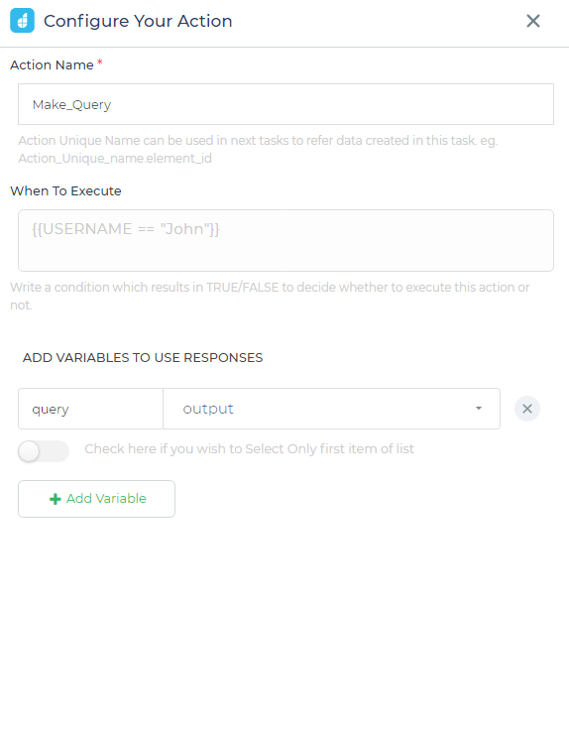Image resolution: width=569 pixels, height=731 pixels.
Task: Click into the When To Execute box
Action: click(x=285, y=241)
